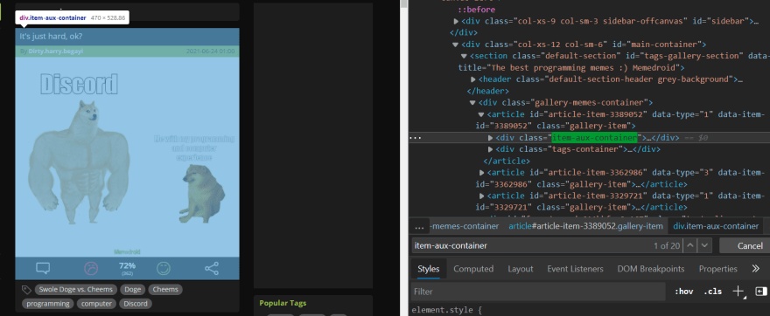Open breadcrumb overflow ellipsis in DevTools
Image resolution: width=770 pixels, height=316 pixels.
[419, 226]
